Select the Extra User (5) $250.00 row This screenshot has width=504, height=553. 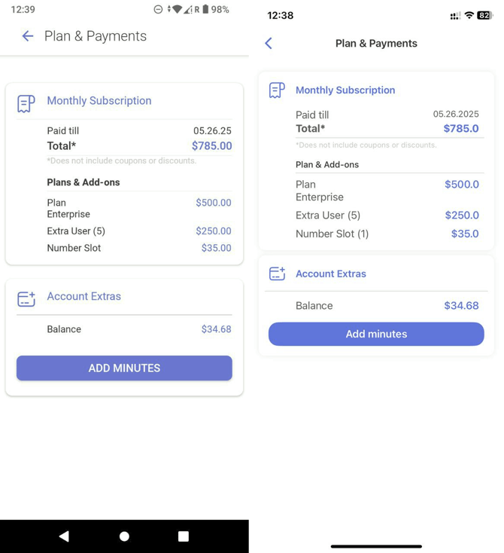coord(139,231)
